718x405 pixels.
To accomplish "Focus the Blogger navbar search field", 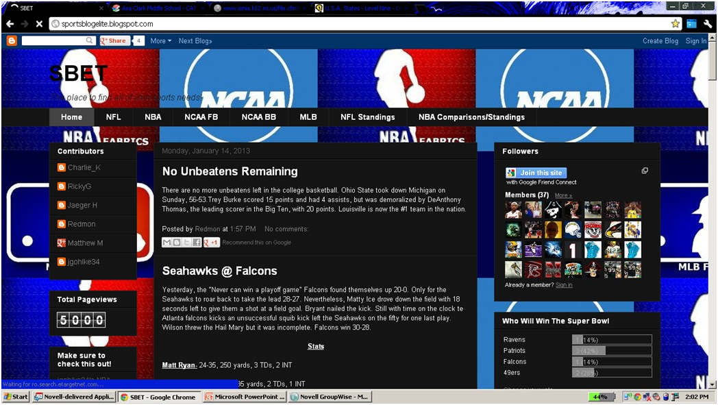I will 59,41.
